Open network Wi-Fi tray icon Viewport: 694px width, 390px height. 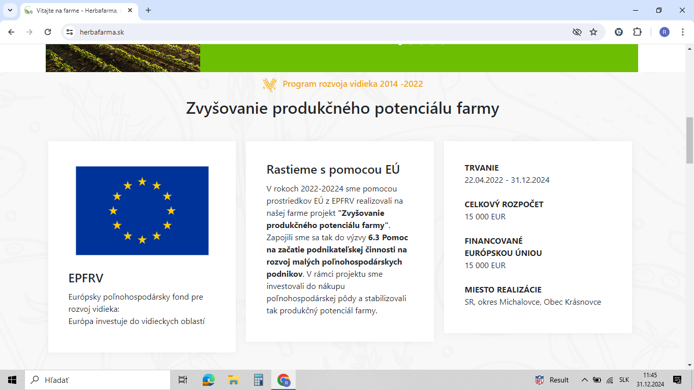point(610,380)
